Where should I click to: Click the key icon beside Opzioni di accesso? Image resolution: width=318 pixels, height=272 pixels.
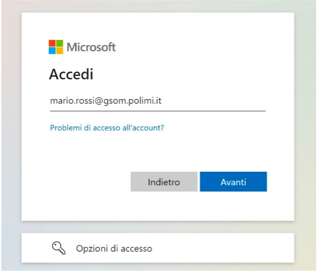click(x=59, y=248)
